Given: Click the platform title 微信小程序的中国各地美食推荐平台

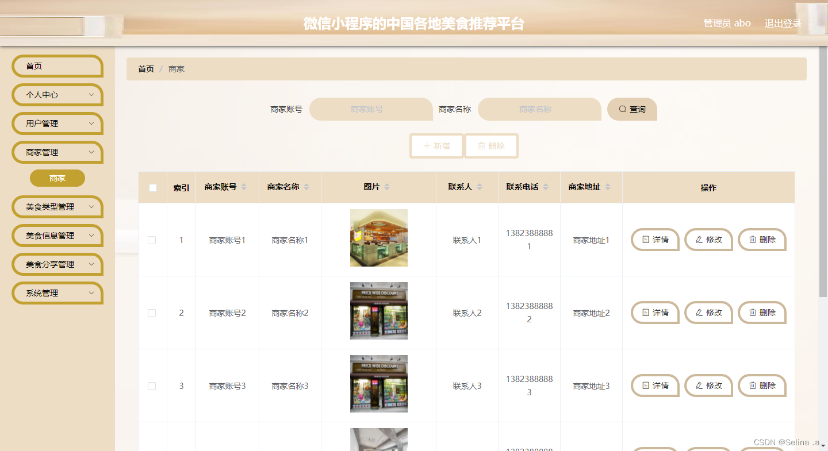Looking at the screenshot, I should pyautogui.click(x=413, y=24).
